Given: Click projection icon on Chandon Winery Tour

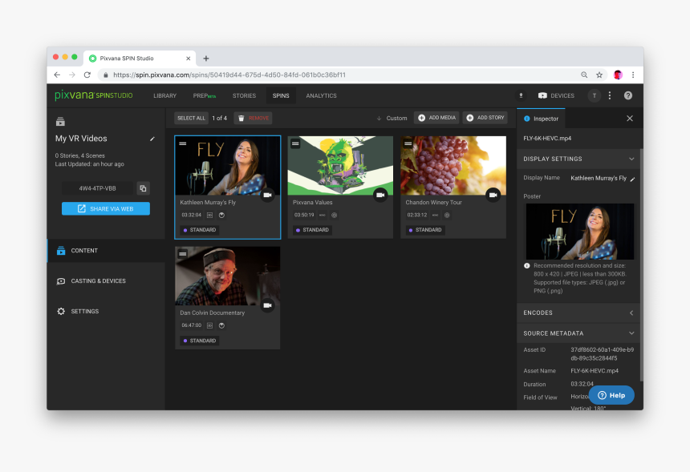Looking at the screenshot, I should point(447,216).
